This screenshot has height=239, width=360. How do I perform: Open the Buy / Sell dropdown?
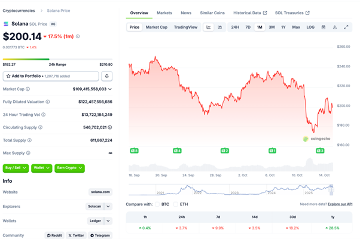tap(16, 168)
